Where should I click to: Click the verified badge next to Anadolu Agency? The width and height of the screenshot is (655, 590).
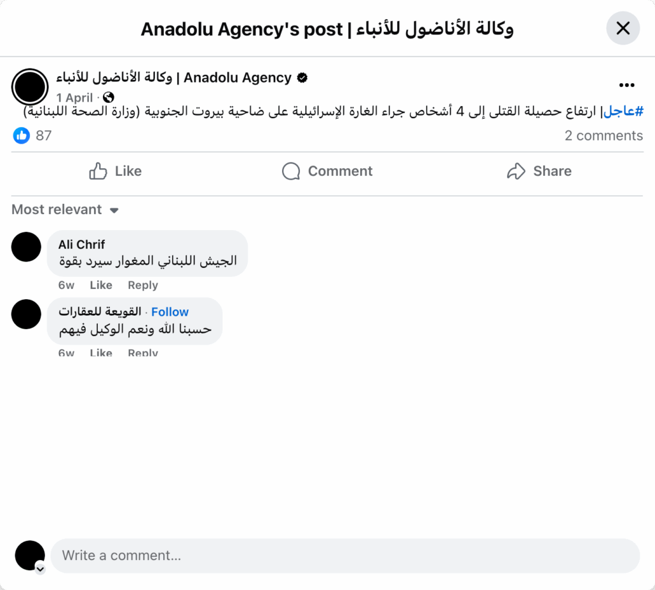(303, 78)
